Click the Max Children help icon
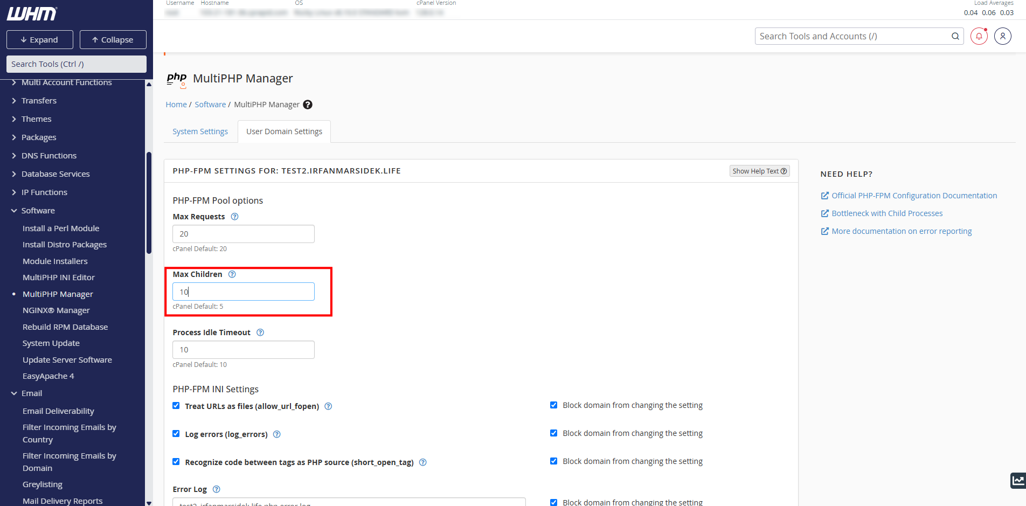The height and width of the screenshot is (506, 1026). (232, 274)
